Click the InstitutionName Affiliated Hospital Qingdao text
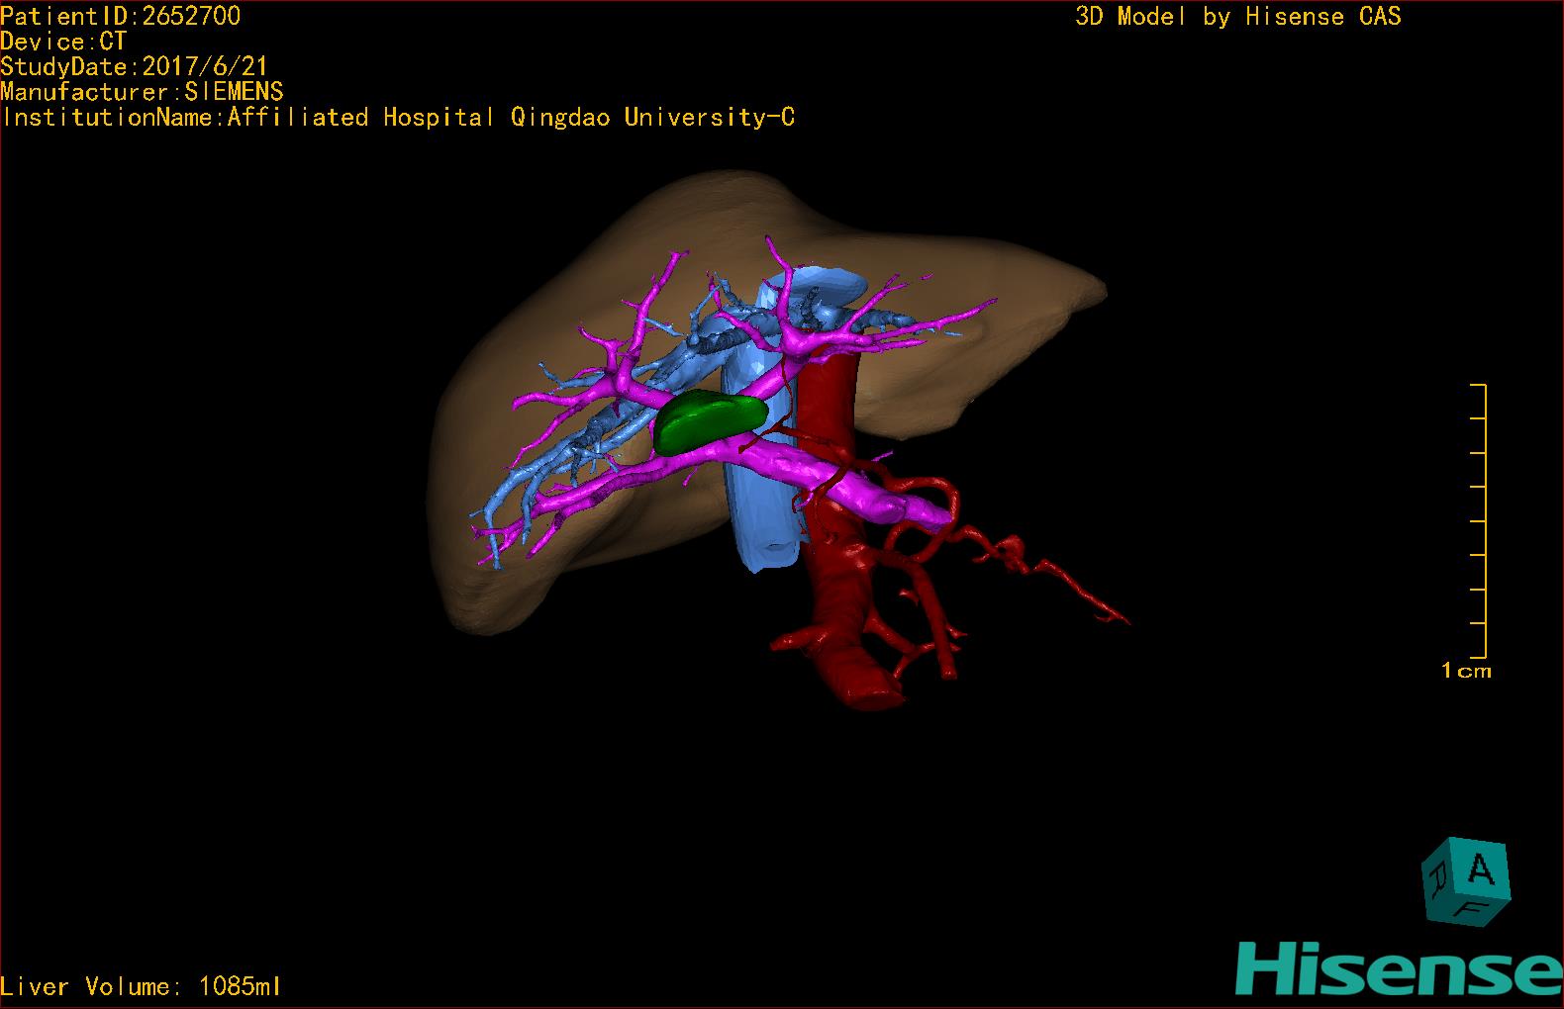This screenshot has height=1009, width=1564. (x=398, y=118)
